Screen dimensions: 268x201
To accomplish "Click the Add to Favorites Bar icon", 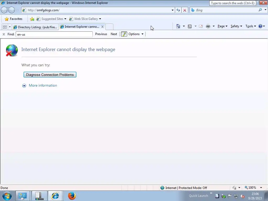I will click(32, 19).
